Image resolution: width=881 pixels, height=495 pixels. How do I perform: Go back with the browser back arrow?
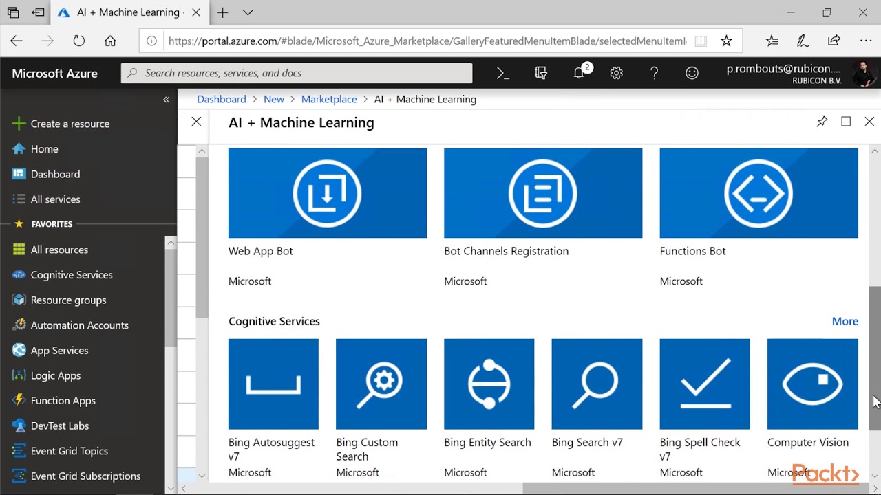(x=17, y=41)
